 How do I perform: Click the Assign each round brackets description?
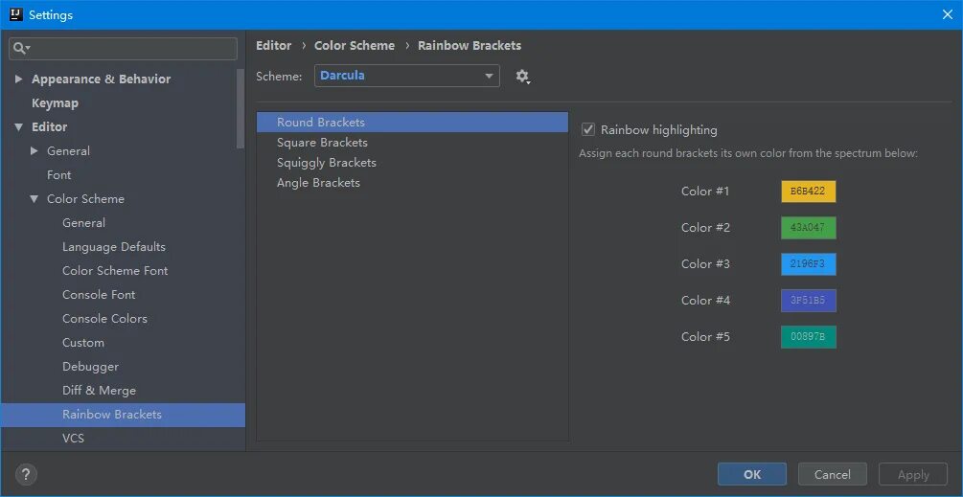click(748, 153)
